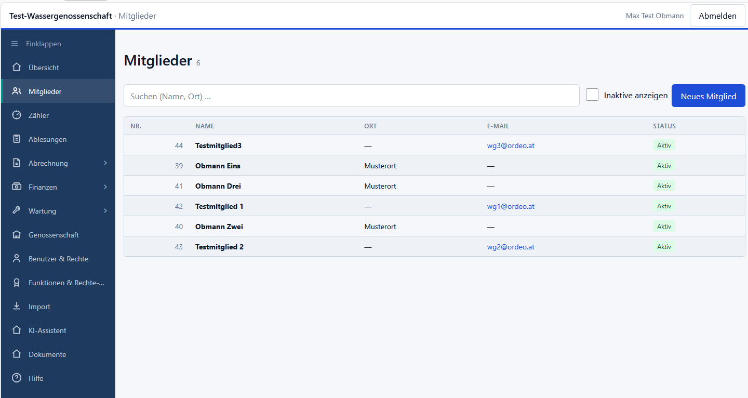Click the house icon for Übersicht
The height and width of the screenshot is (398, 748).
point(17,68)
